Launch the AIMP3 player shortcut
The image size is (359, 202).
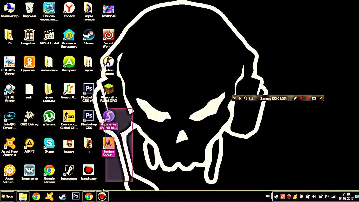click(x=29, y=146)
